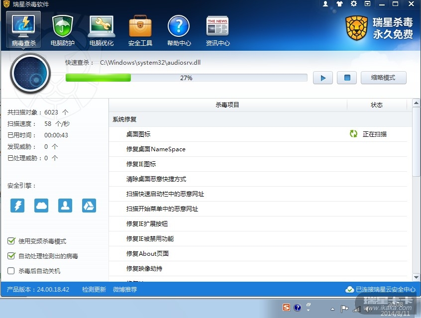Image resolution: width=421 pixels, height=318 pixels.
Task: Stop the scan with the stop button
Action: (347, 78)
